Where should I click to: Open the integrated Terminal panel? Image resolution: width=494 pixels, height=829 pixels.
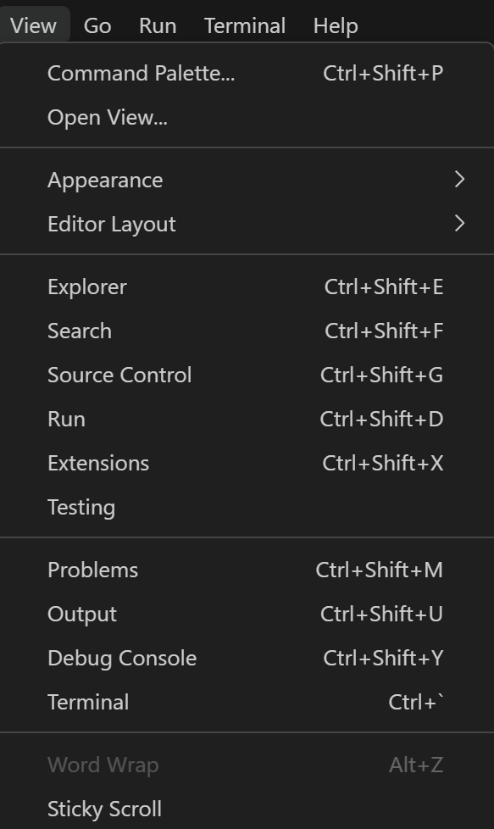[x=87, y=702]
